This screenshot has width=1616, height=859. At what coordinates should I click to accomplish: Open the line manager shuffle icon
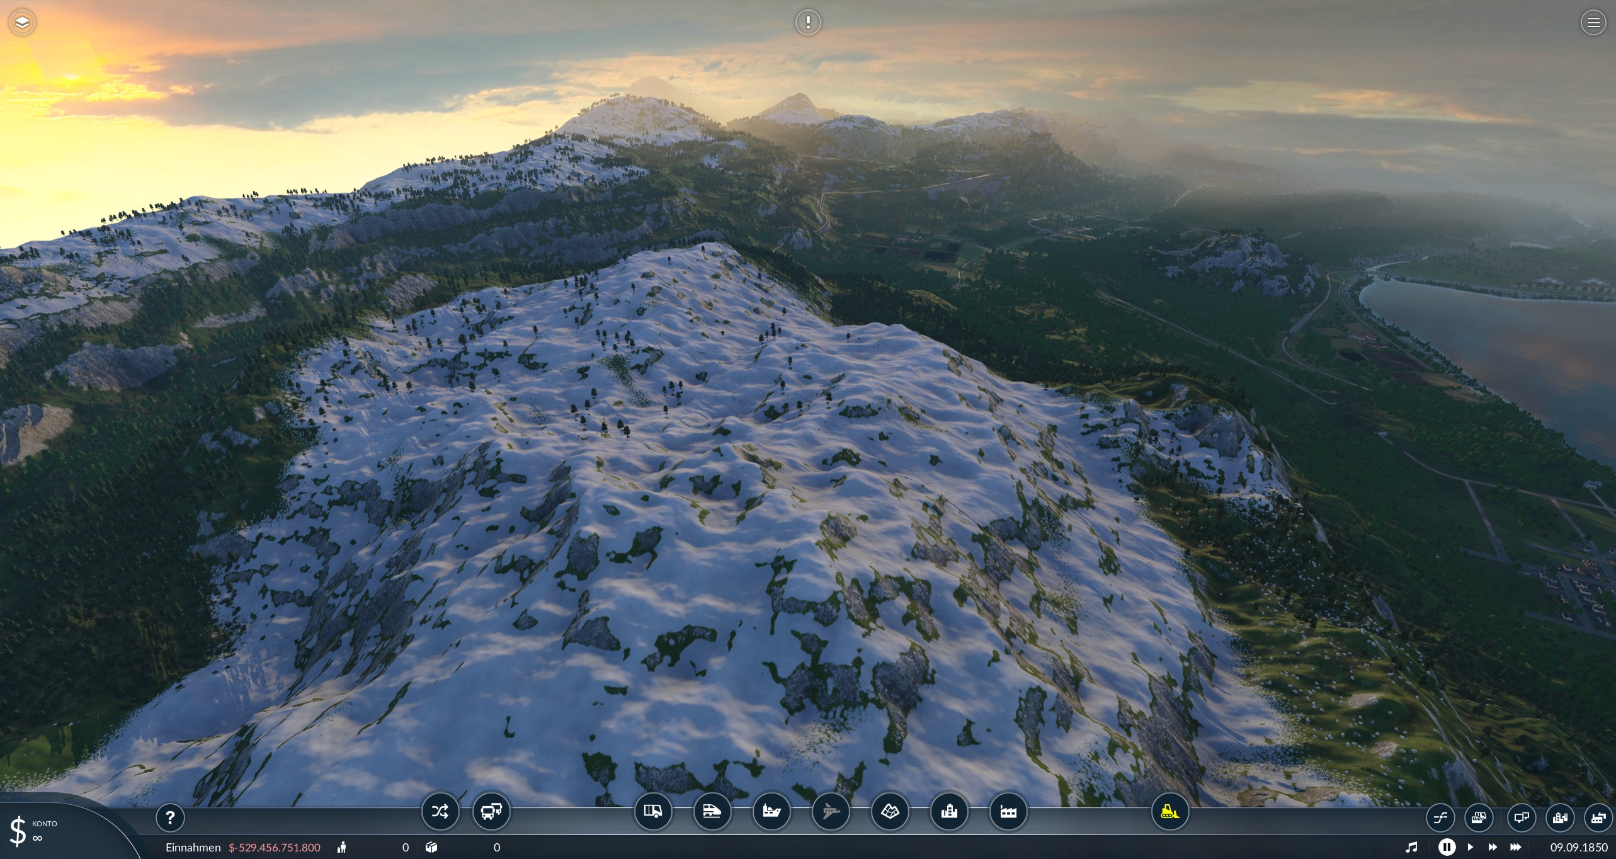coord(440,811)
